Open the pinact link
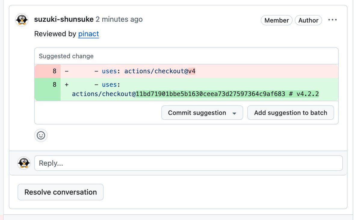This screenshot has height=220, width=361. (x=88, y=34)
